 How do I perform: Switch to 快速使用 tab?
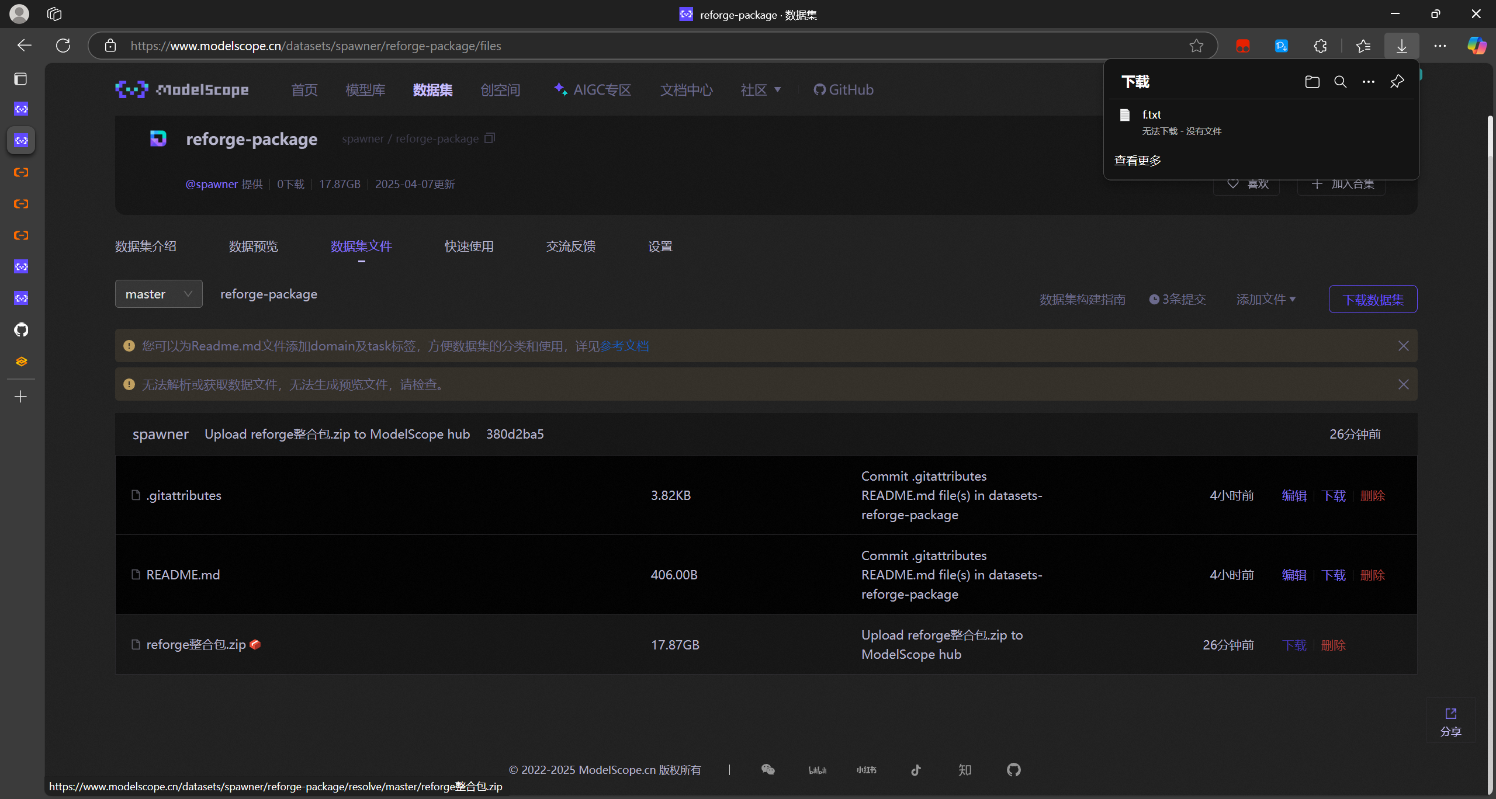(469, 246)
